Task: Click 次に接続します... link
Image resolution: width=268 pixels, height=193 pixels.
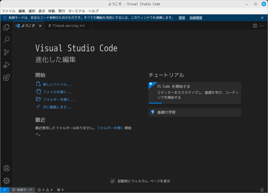Action: click(x=57, y=107)
